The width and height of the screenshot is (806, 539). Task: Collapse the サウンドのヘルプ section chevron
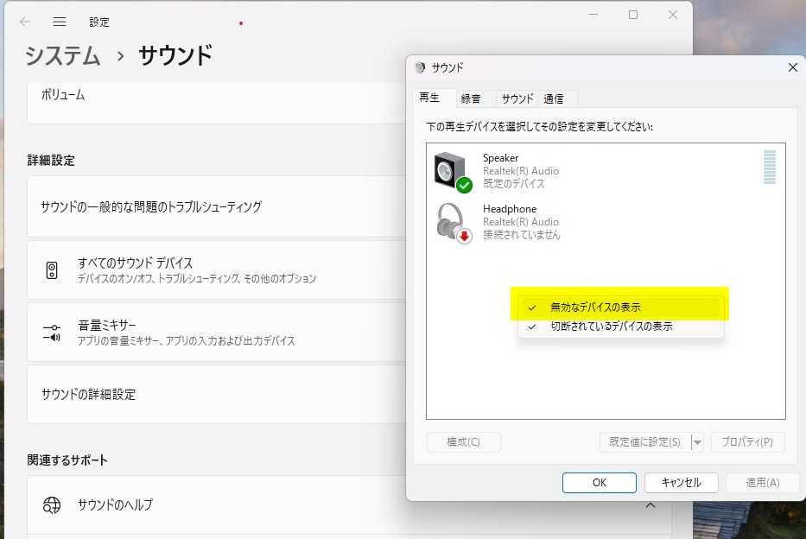[650, 505]
